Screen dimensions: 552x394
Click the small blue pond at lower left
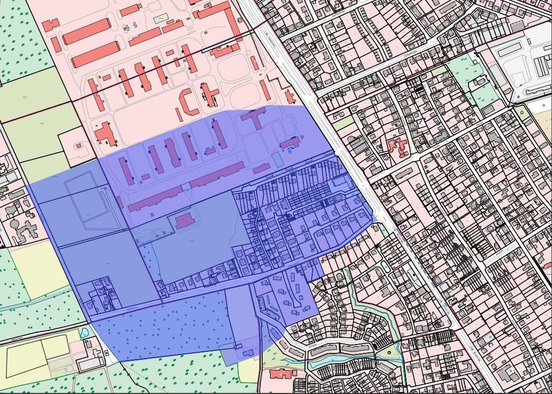point(85,333)
